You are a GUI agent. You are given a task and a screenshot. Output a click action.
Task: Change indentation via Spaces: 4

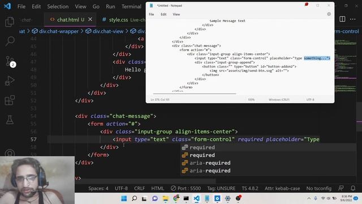[x=98, y=188]
